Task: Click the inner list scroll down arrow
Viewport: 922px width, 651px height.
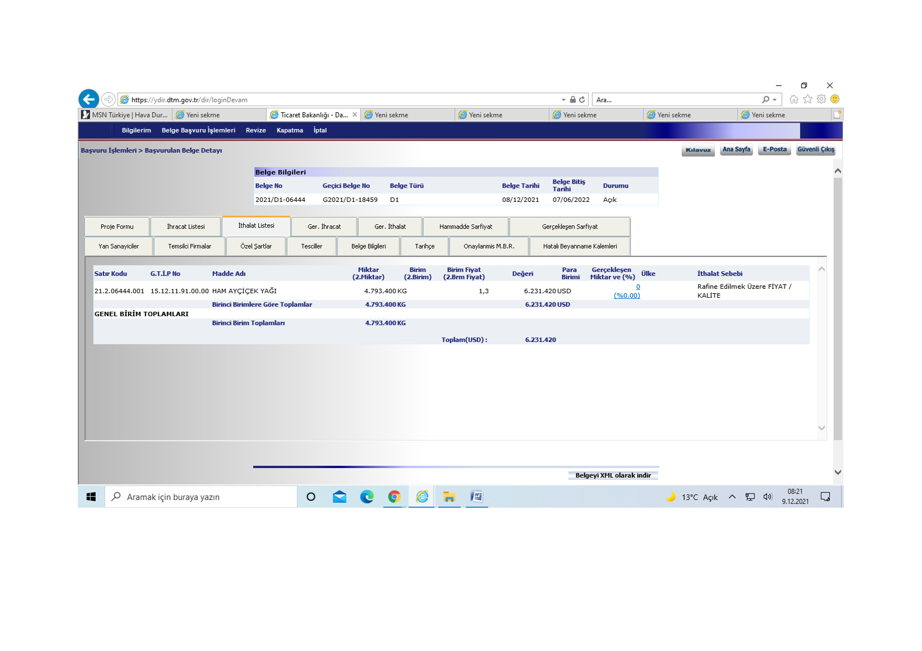Action: pos(821,428)
